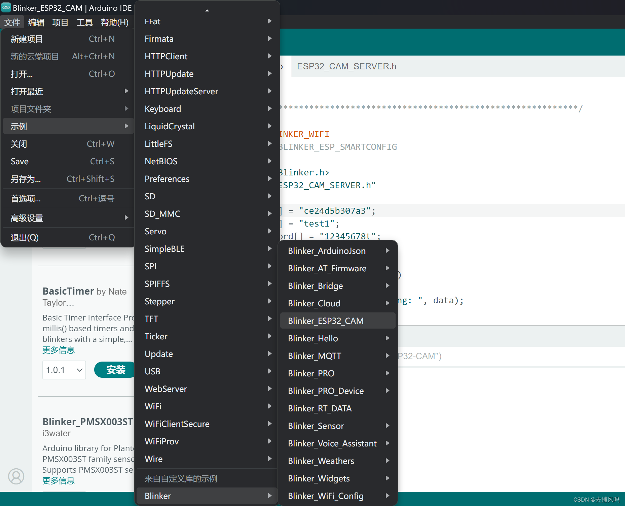Open Blinker_Voice_Assistant submenu
The height and width of the screenshot is (506, 625).
(338, 443)
